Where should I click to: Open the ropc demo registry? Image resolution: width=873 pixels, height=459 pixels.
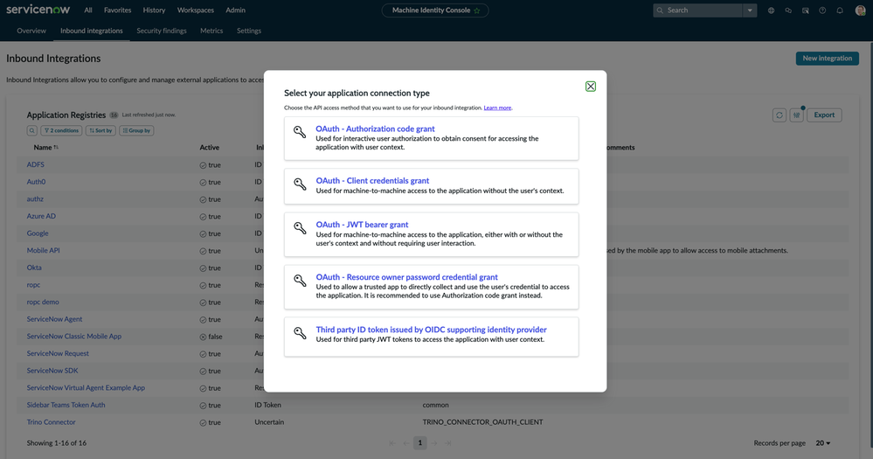pos(43,302)
